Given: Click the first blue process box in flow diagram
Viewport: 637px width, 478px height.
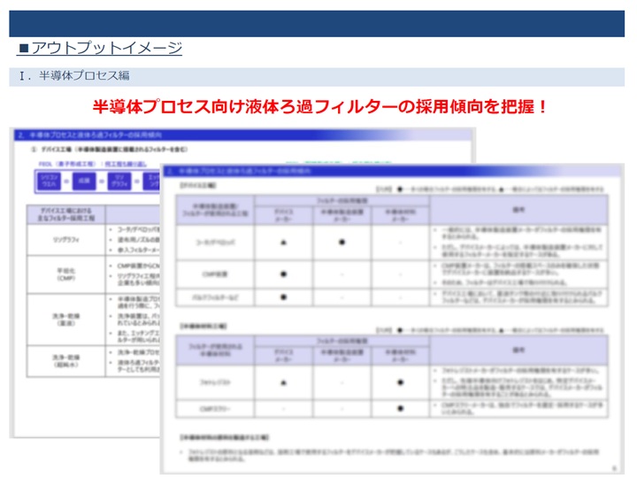Looking at the screenshot, I should coord(50,181).
